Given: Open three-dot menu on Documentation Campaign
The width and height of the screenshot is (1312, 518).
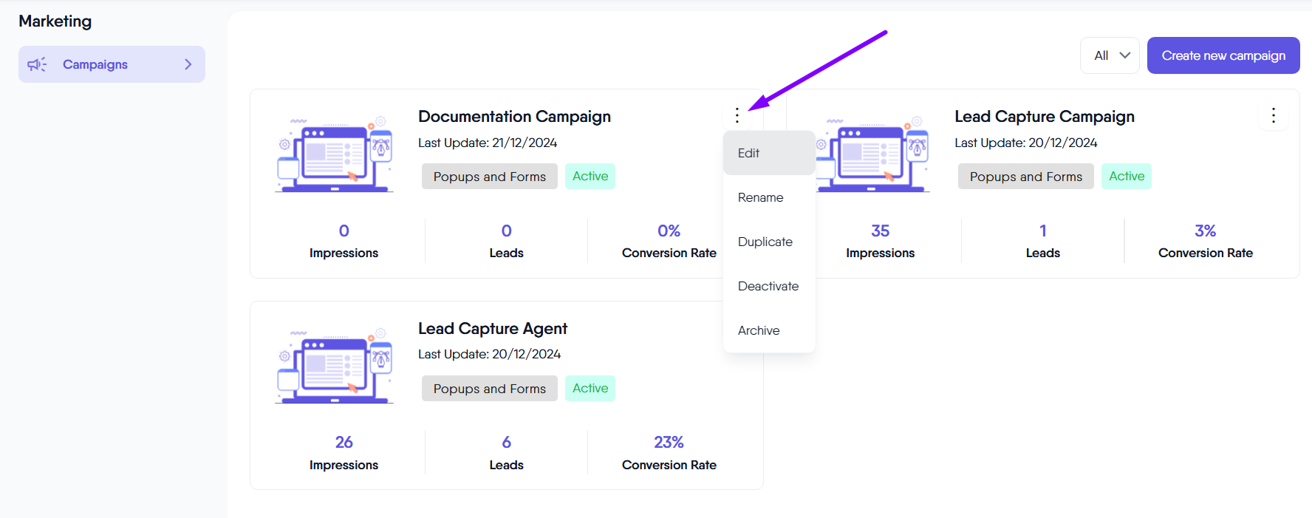Looking at the screenshot, I should 737,115.
